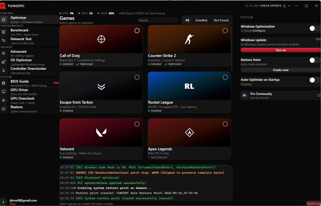
Task: Toggle the Restore Point auto-create switch
Action: (x=315, y=60)
